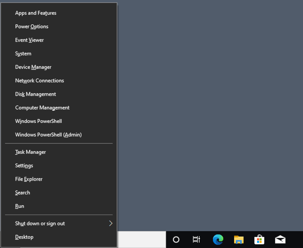Image resolution: width=303 pixels, height=248 pixels.
Task: Choose Network Connections
Action: click(x=59, y=81)
